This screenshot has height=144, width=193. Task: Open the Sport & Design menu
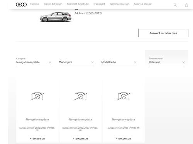[143, 4]
